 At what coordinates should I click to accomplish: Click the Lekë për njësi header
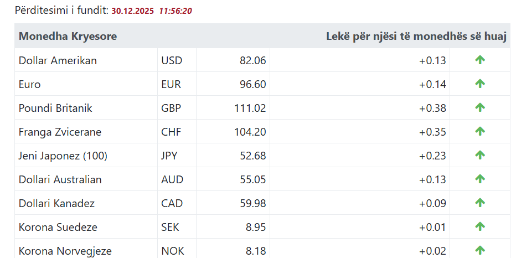[x=416, y=37]
